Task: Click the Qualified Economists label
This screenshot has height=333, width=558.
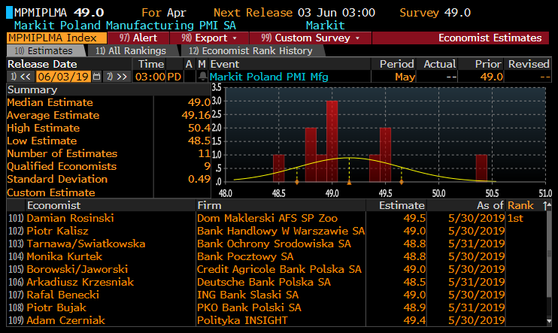Action: (x=62, y=167)
